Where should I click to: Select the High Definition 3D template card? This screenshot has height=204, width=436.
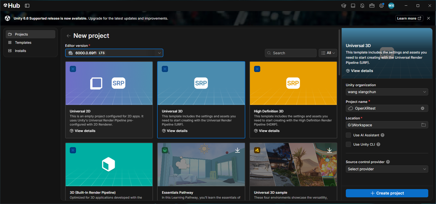point(293,100)
